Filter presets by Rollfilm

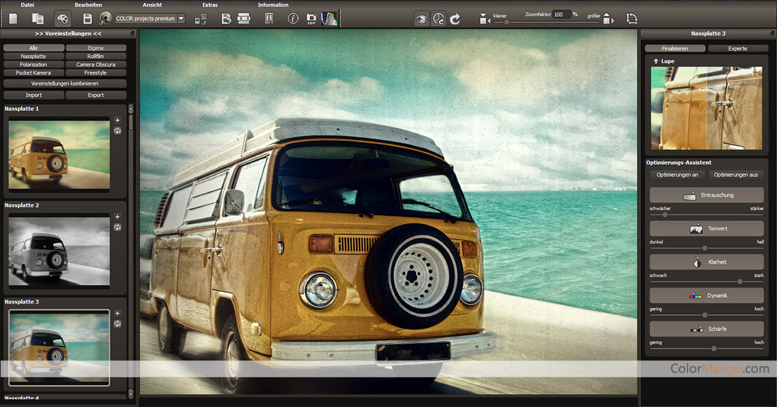pyautogui.click(x=96, y=56)
